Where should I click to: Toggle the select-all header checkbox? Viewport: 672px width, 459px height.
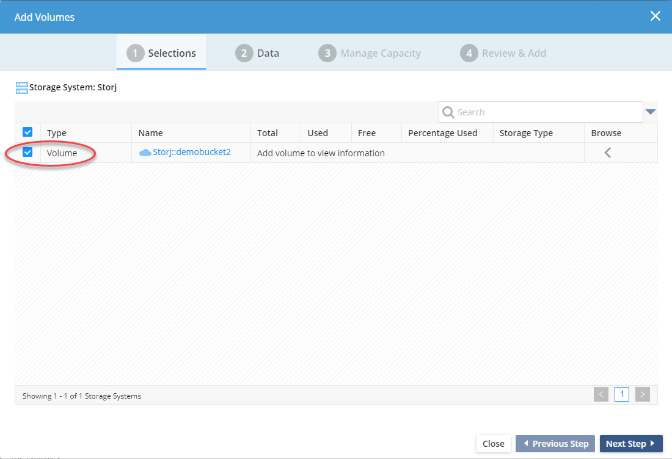[x=27, y=132]
